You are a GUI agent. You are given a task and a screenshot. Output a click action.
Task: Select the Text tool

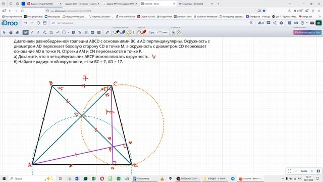click(80, 32)
